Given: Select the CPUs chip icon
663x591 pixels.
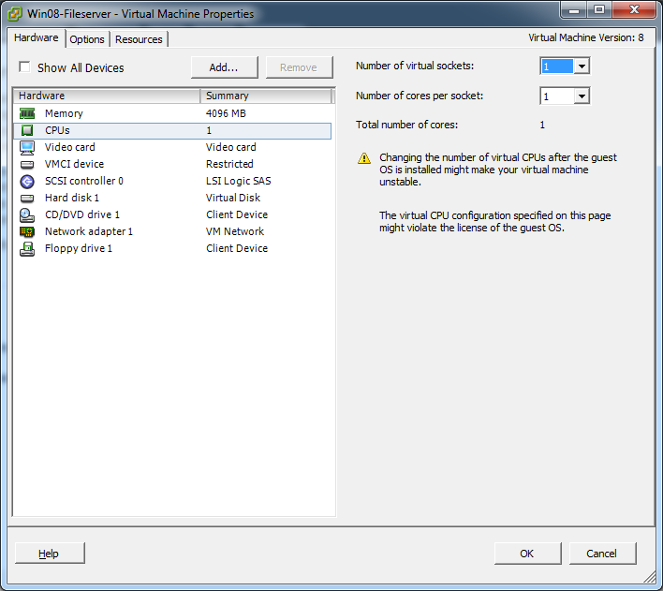Looking at the screenshot, I should pos(27,130).
